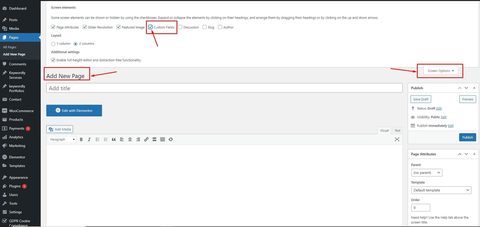This screenshot has height=227, width=480.
Task: Show the toolbar toggle extra row
Action: point(163,139)
